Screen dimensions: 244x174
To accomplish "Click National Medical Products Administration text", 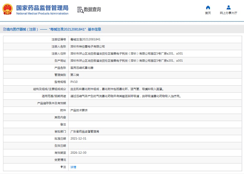I will click(42, 14).
